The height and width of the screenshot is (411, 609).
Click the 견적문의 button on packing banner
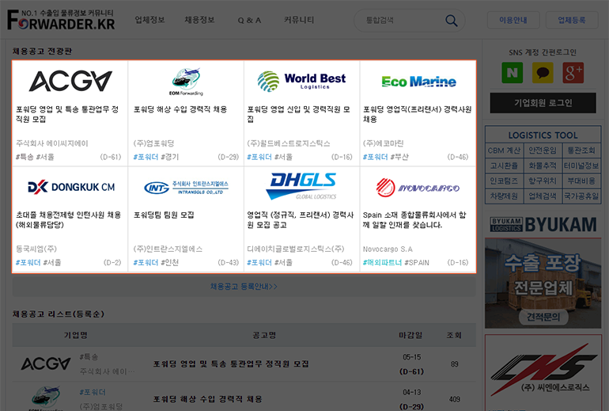click(x=543, y=317)
